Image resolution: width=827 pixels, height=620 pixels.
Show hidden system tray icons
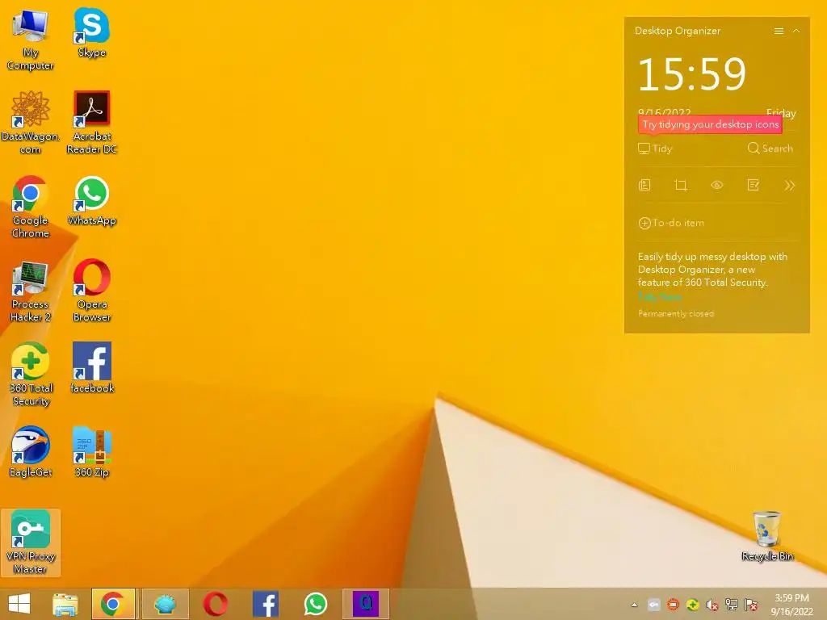635,605
